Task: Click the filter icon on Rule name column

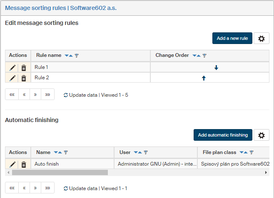Action: pyautogui.click(x=77, y=56)
